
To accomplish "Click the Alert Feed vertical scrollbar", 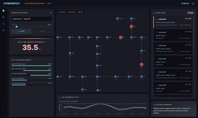I will point(193,34).
